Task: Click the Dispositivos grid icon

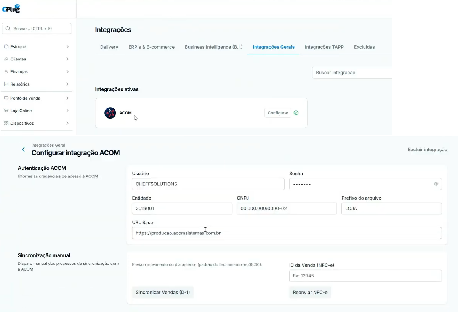Action: tap(6, 124)
